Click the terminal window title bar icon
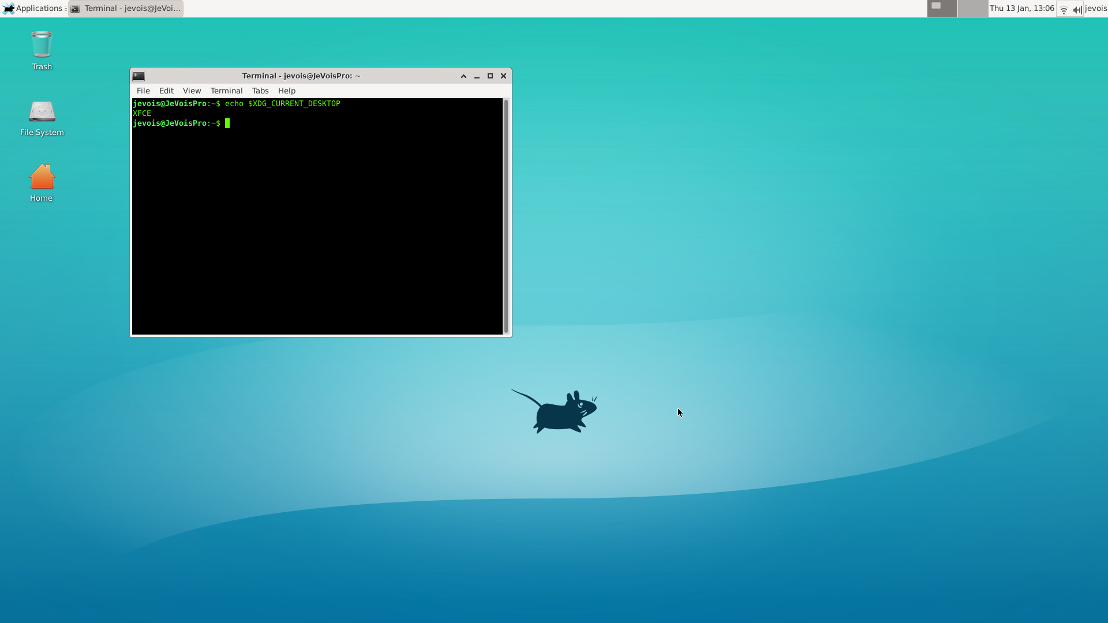The width and height of the screenshot is (1108, 623). tap(138, 76)
